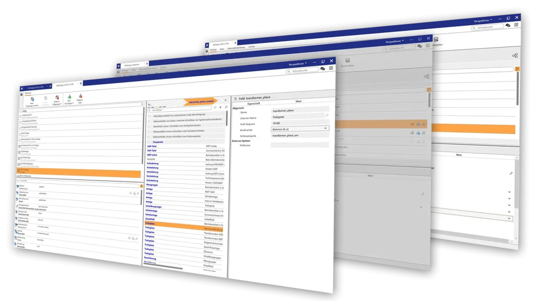Click the pencil edit icon beside Trafoplatz
This screenshot has width=536, height=301.
point(327,115)
